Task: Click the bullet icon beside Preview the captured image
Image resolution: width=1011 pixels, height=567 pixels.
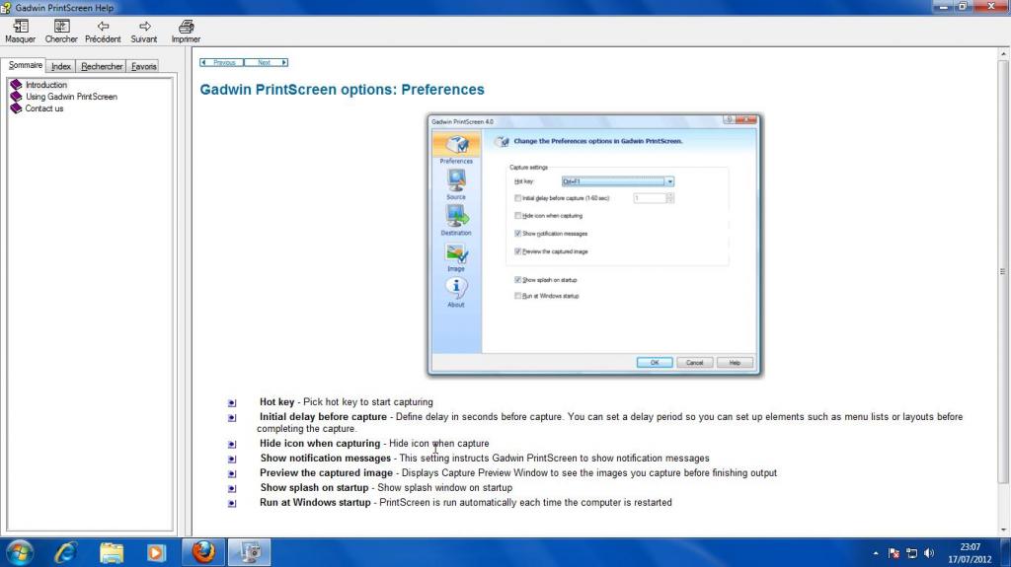Action: pos(232,474)
